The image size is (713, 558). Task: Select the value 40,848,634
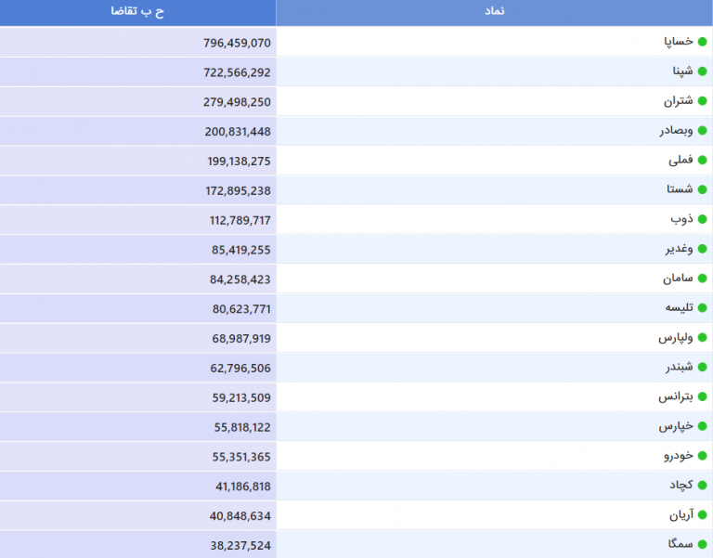tap(240, 516)
